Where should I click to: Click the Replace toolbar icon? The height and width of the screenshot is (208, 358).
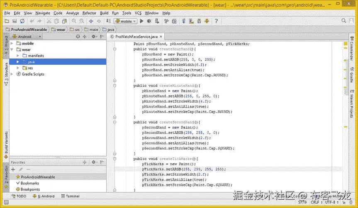(81, 21)
